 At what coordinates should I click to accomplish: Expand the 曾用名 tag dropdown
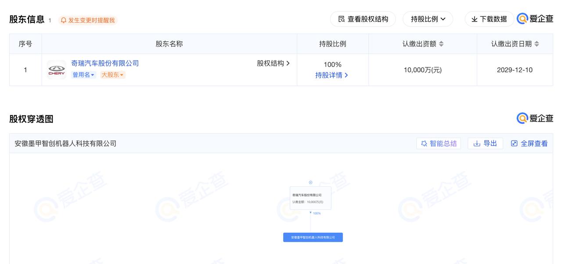click(x=83, y=75)
